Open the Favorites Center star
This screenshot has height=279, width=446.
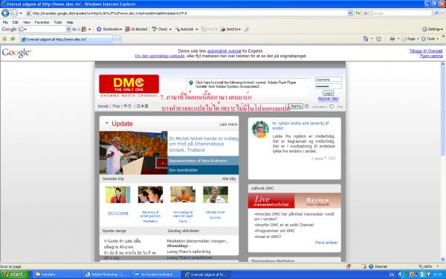click(4, 39)
